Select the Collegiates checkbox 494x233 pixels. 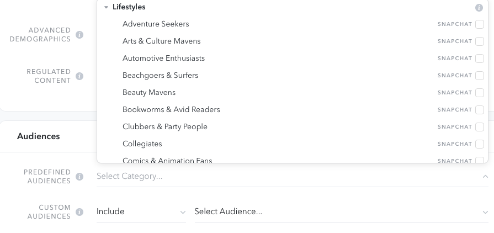coord(480,144)
